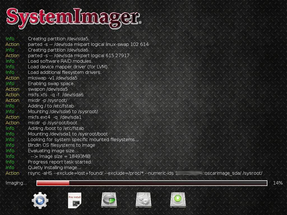Click "Progress report task started." log line
The width and height of the screenshot is (287, 215).
pos(60,162)
